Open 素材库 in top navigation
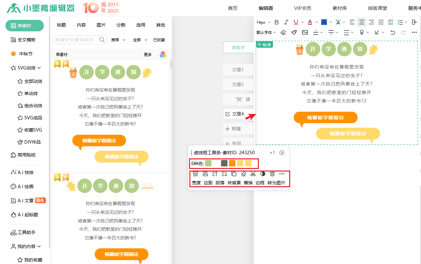Viewport: 421px width, 264px height. coord(340,8)
